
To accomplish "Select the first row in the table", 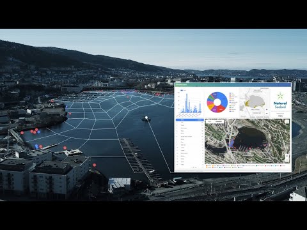I will pyautogui.click(x=189, y=123).
